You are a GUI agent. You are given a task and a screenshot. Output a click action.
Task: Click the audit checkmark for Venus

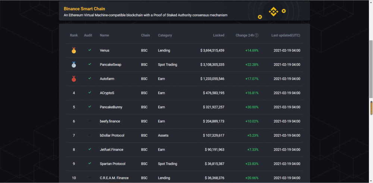pyautogui.click(x=90, y=50)
